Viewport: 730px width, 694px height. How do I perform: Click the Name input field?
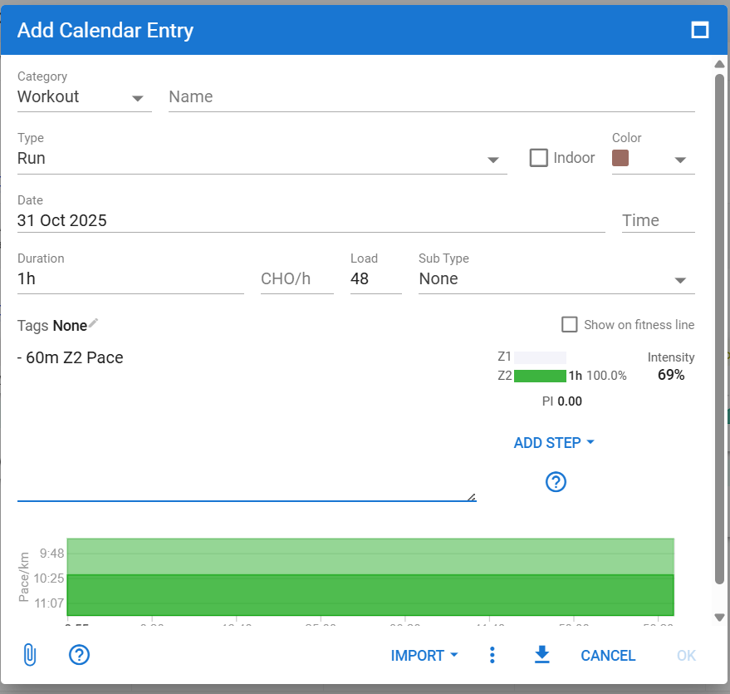coord(431,97)
